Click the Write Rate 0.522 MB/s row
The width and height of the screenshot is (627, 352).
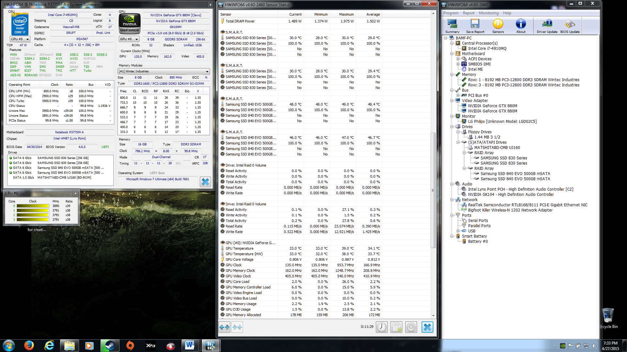(x=300, y=232)
